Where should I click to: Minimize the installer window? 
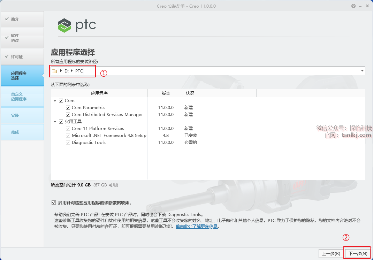tap(360, 6)
